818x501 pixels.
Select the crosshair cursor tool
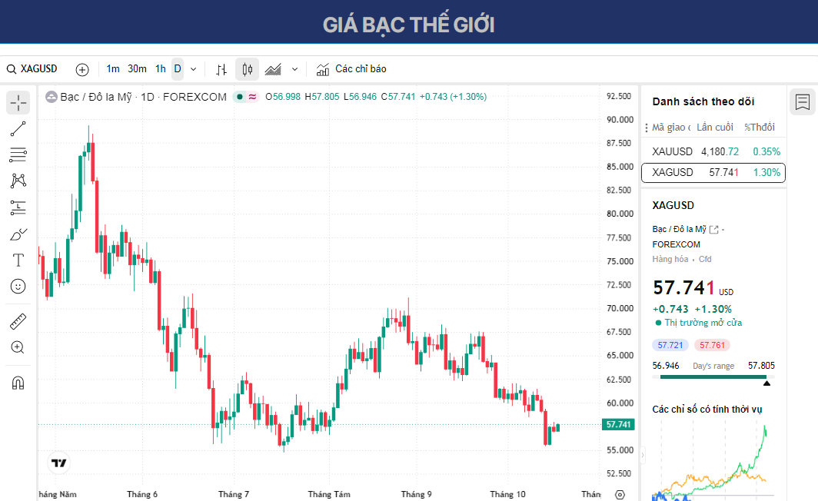18,103
